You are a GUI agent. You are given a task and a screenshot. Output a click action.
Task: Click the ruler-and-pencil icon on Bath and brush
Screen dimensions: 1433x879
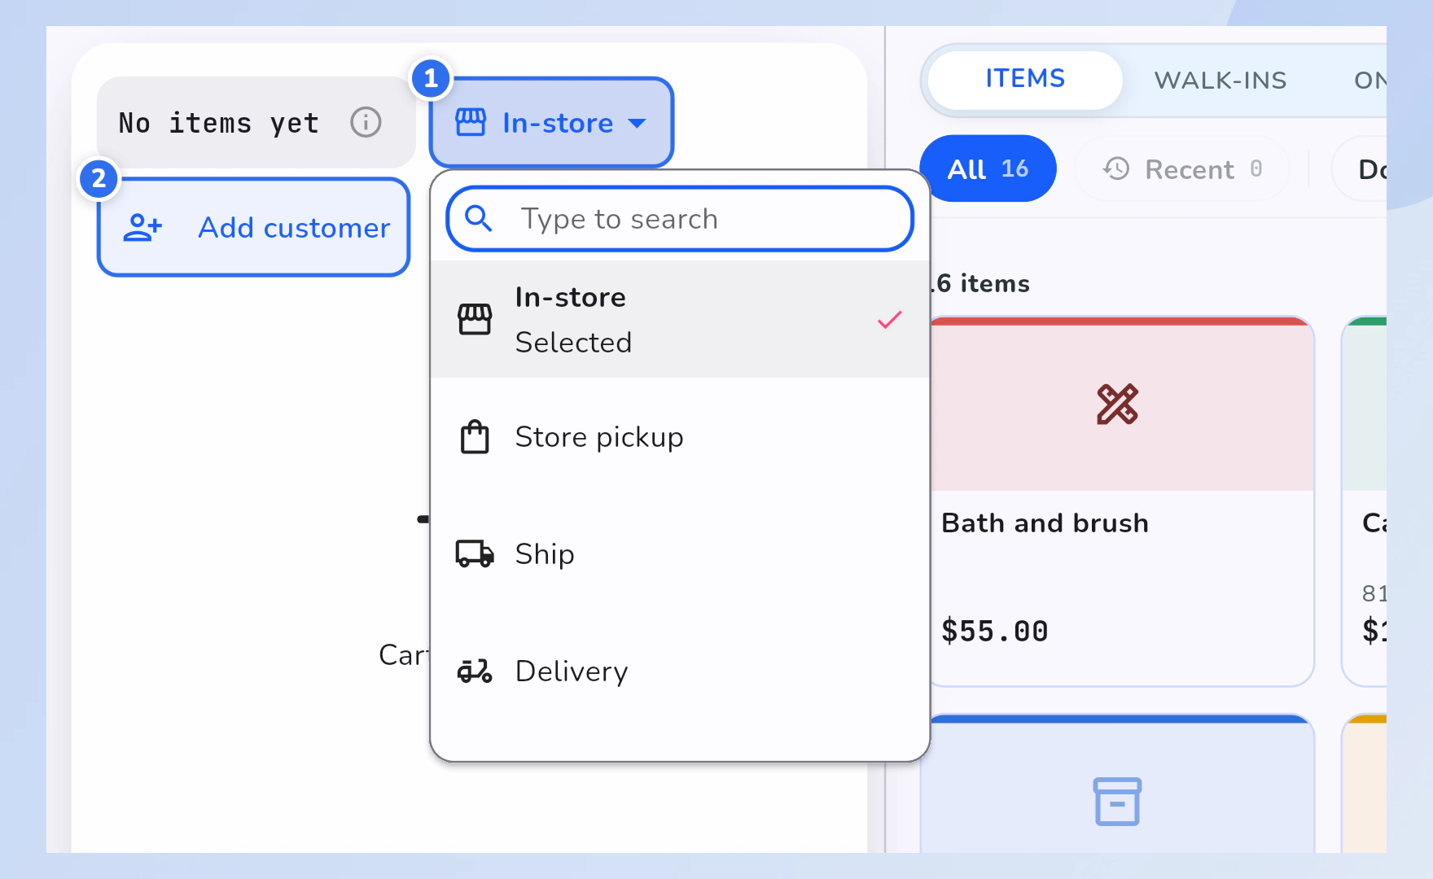tap(1117, 405)
